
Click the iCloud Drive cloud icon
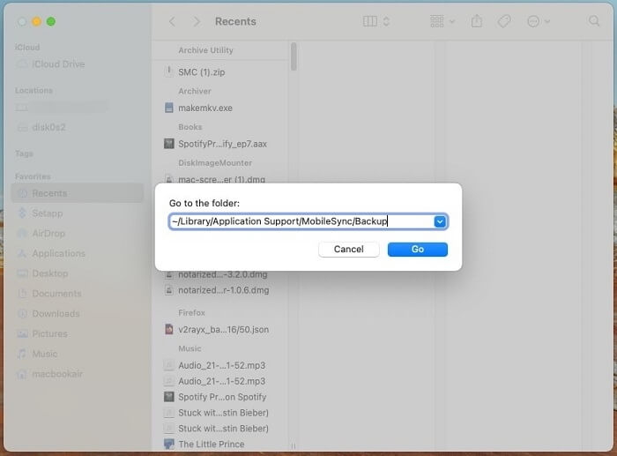(x=22, y=64)
